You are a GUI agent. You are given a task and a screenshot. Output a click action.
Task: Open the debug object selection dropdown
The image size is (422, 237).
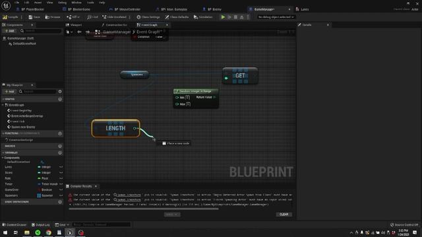[276, 17]
